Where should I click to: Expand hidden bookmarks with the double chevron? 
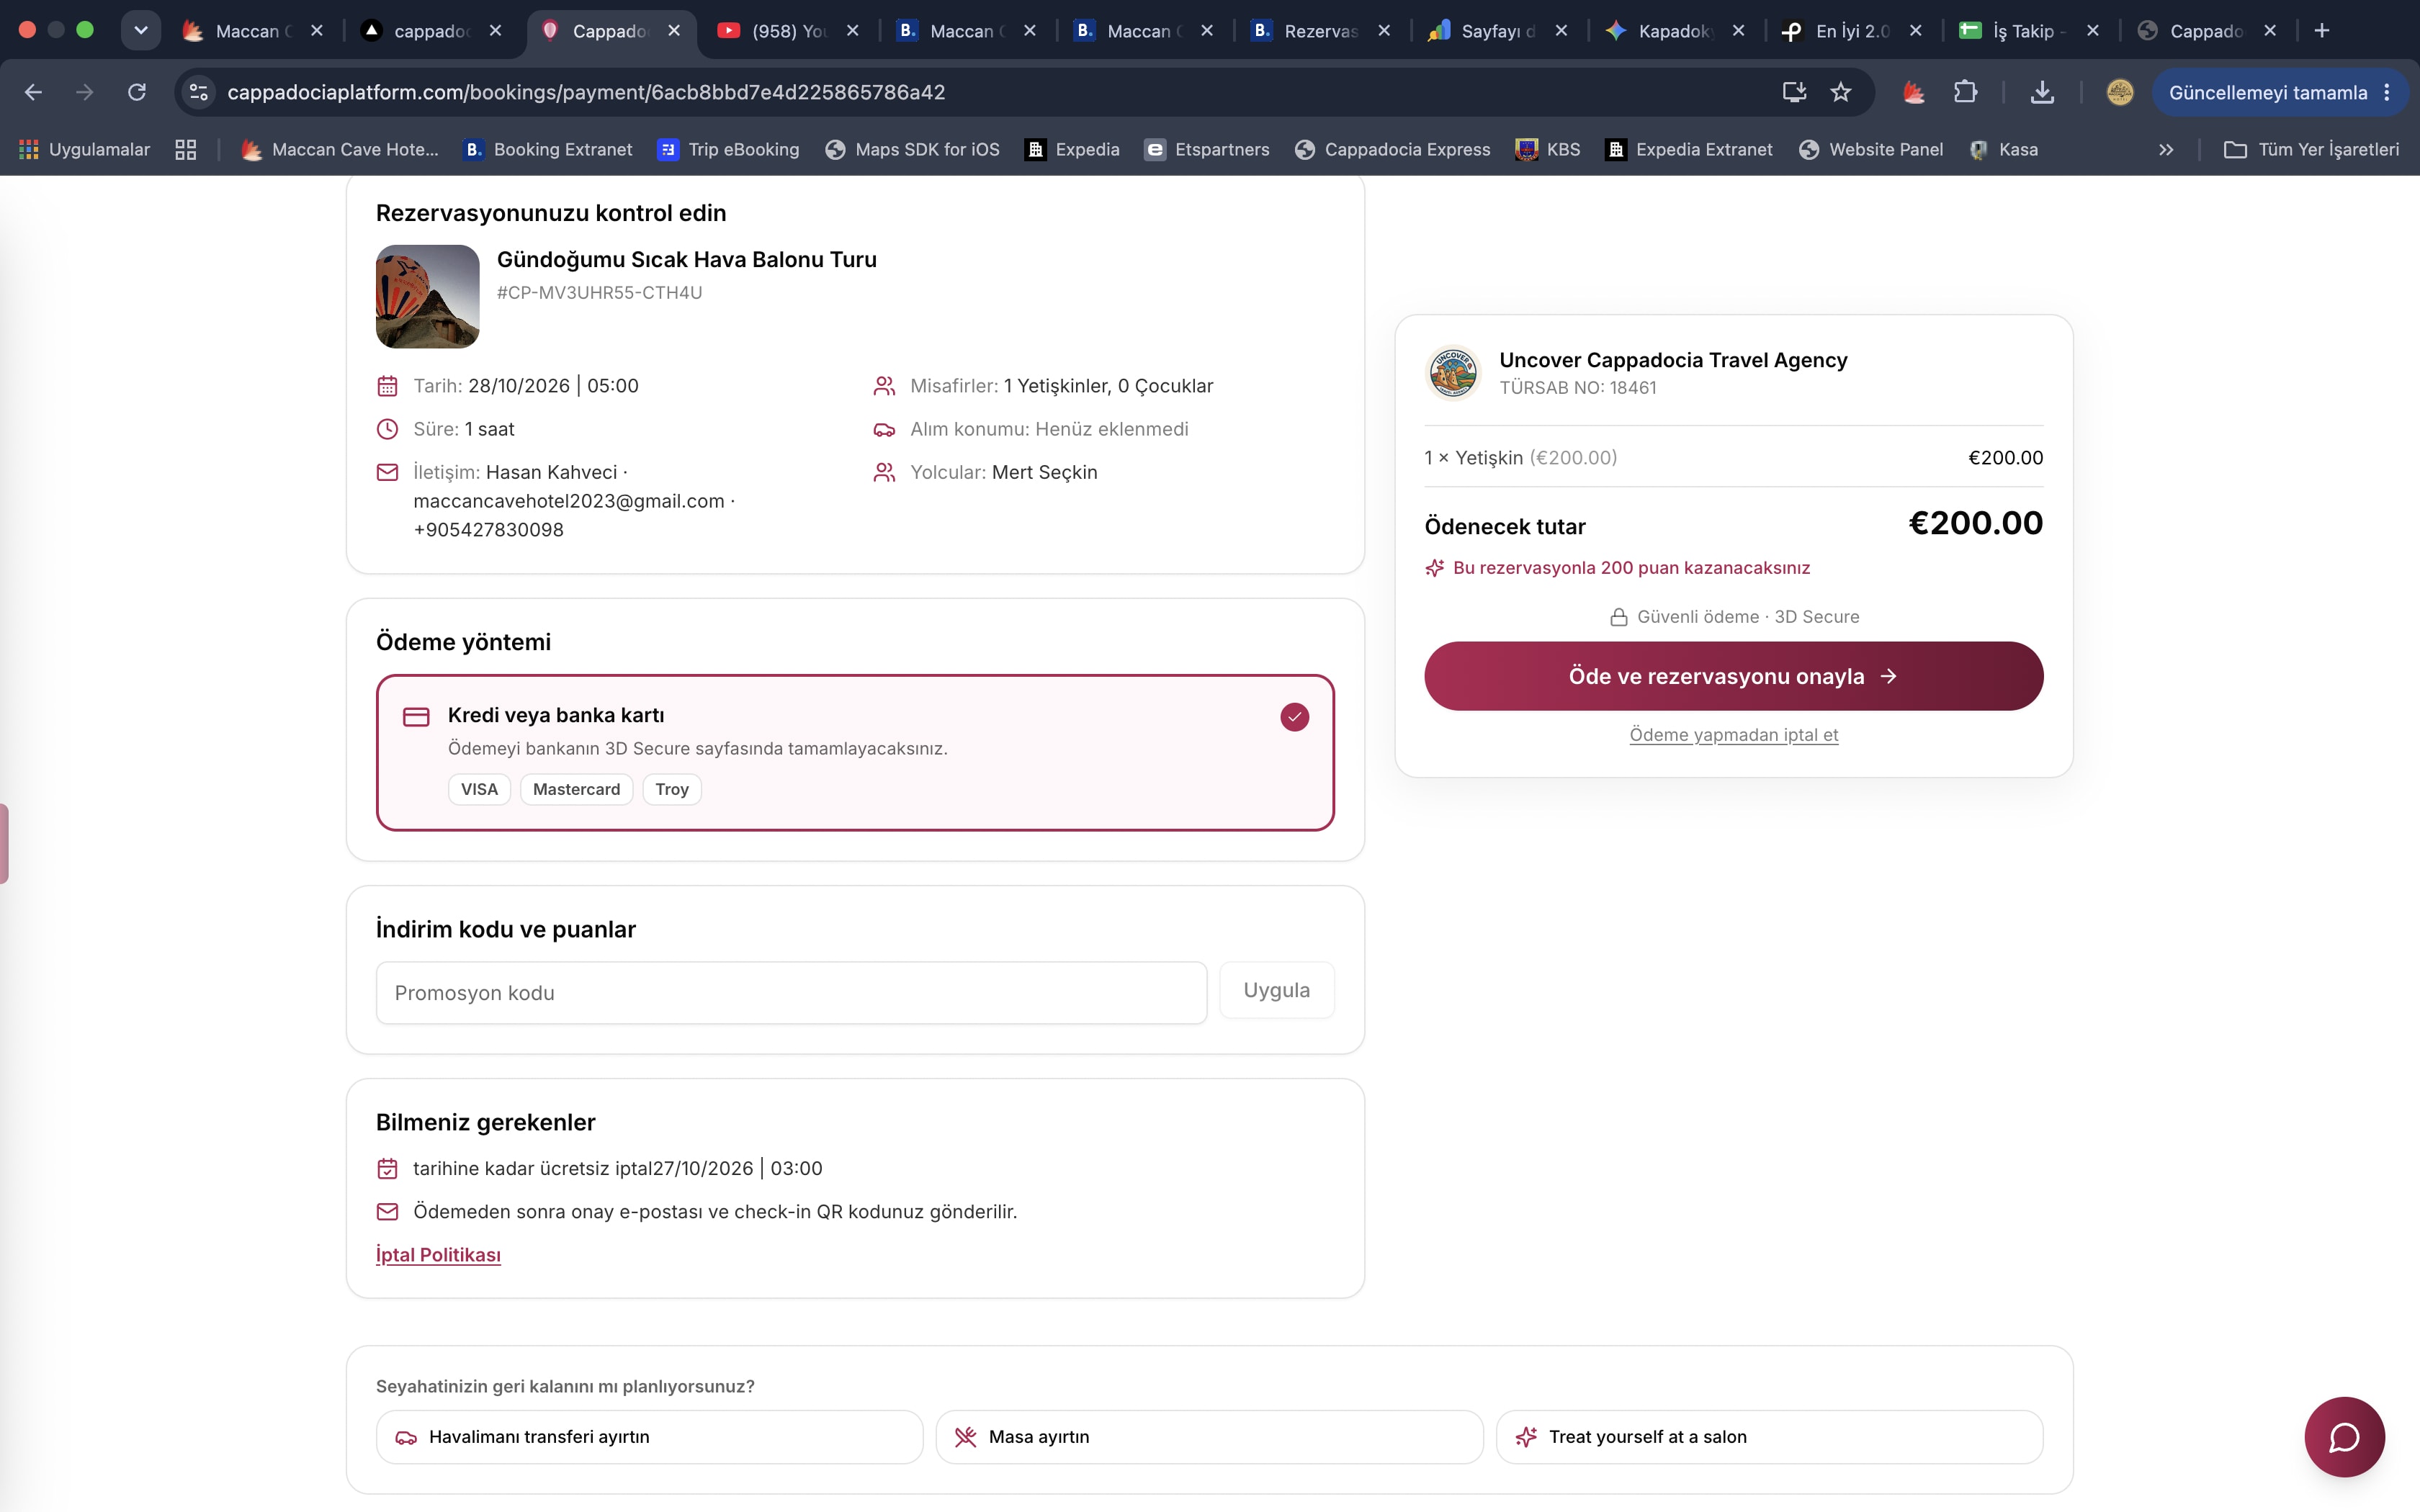[x=2165, y=149]
